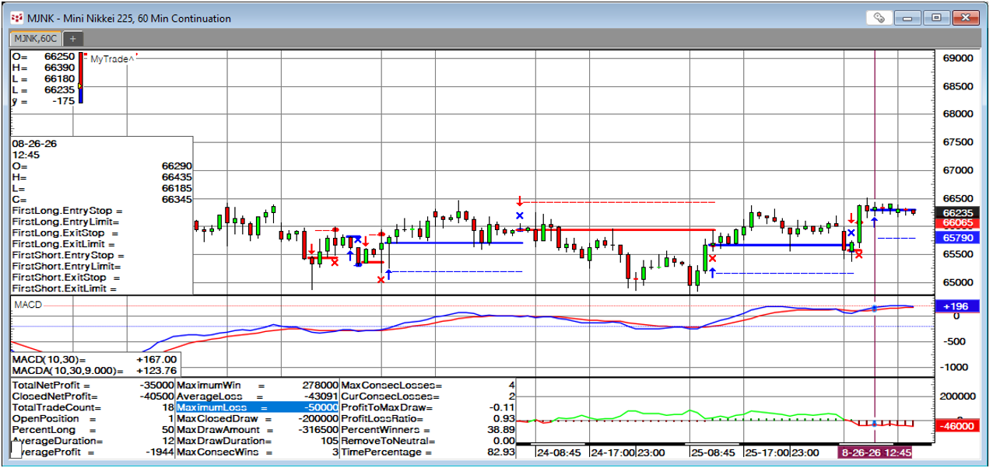Select the highlighted MaximumLoss statistic
This screenshot has width=993, height=468.
point(258,407)
